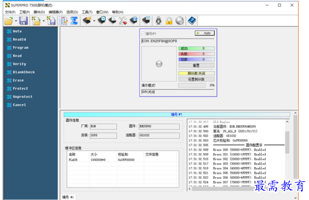Run BlankCheck from the left sidebar
The width and height of the screenshot is (309, 200).
(24, 72)
